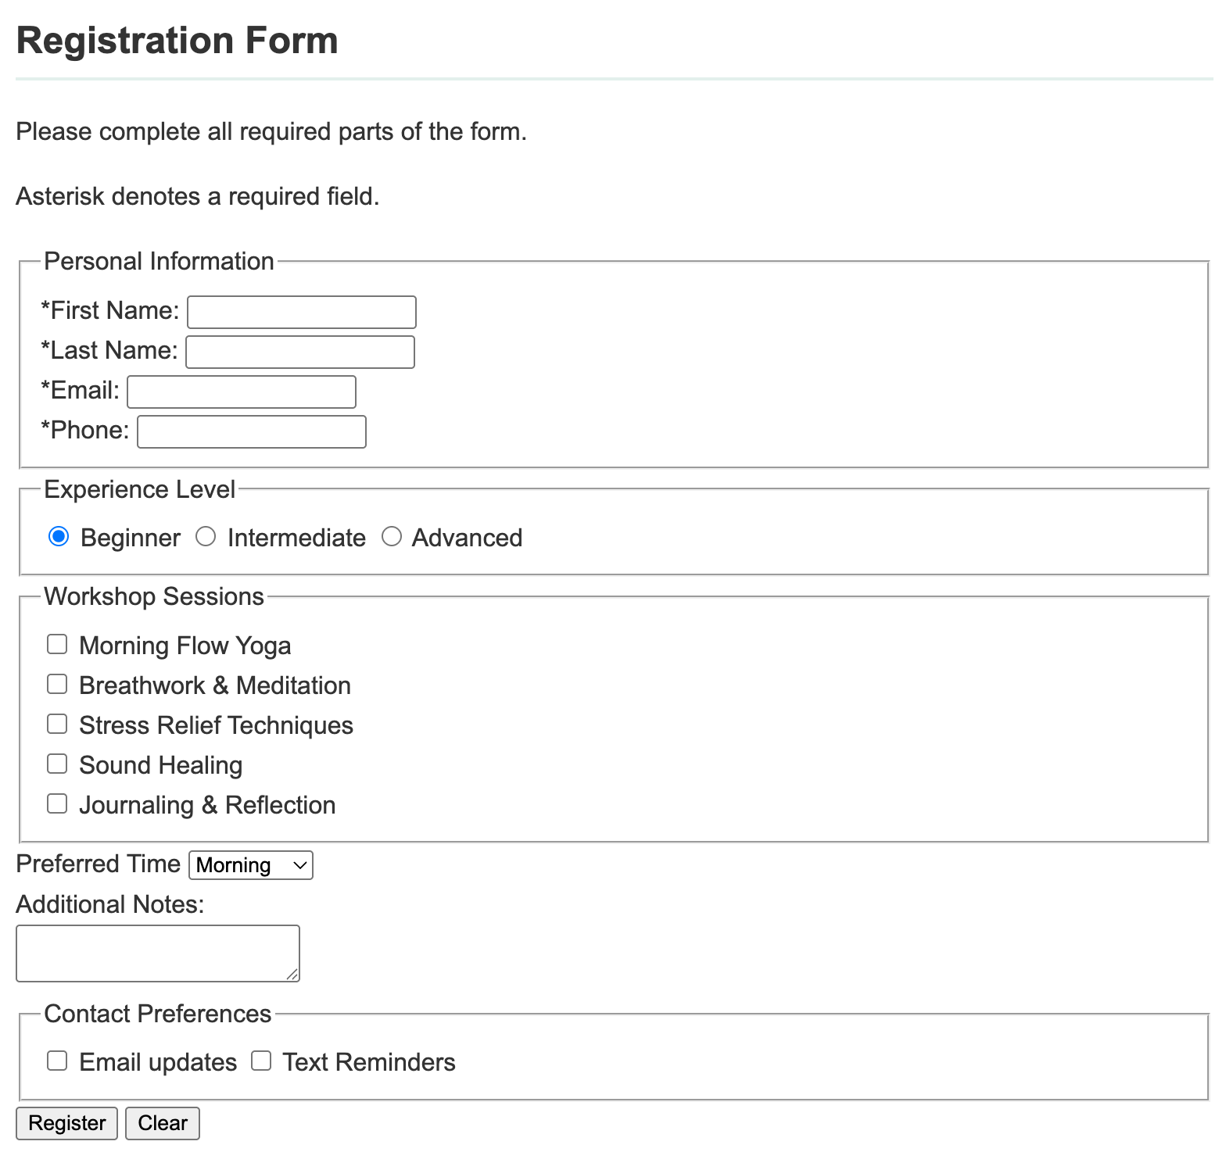Viewport: 1226px width, 1152px height.
Task: Choose Intermediate experience level
Action: coord(206,537)
